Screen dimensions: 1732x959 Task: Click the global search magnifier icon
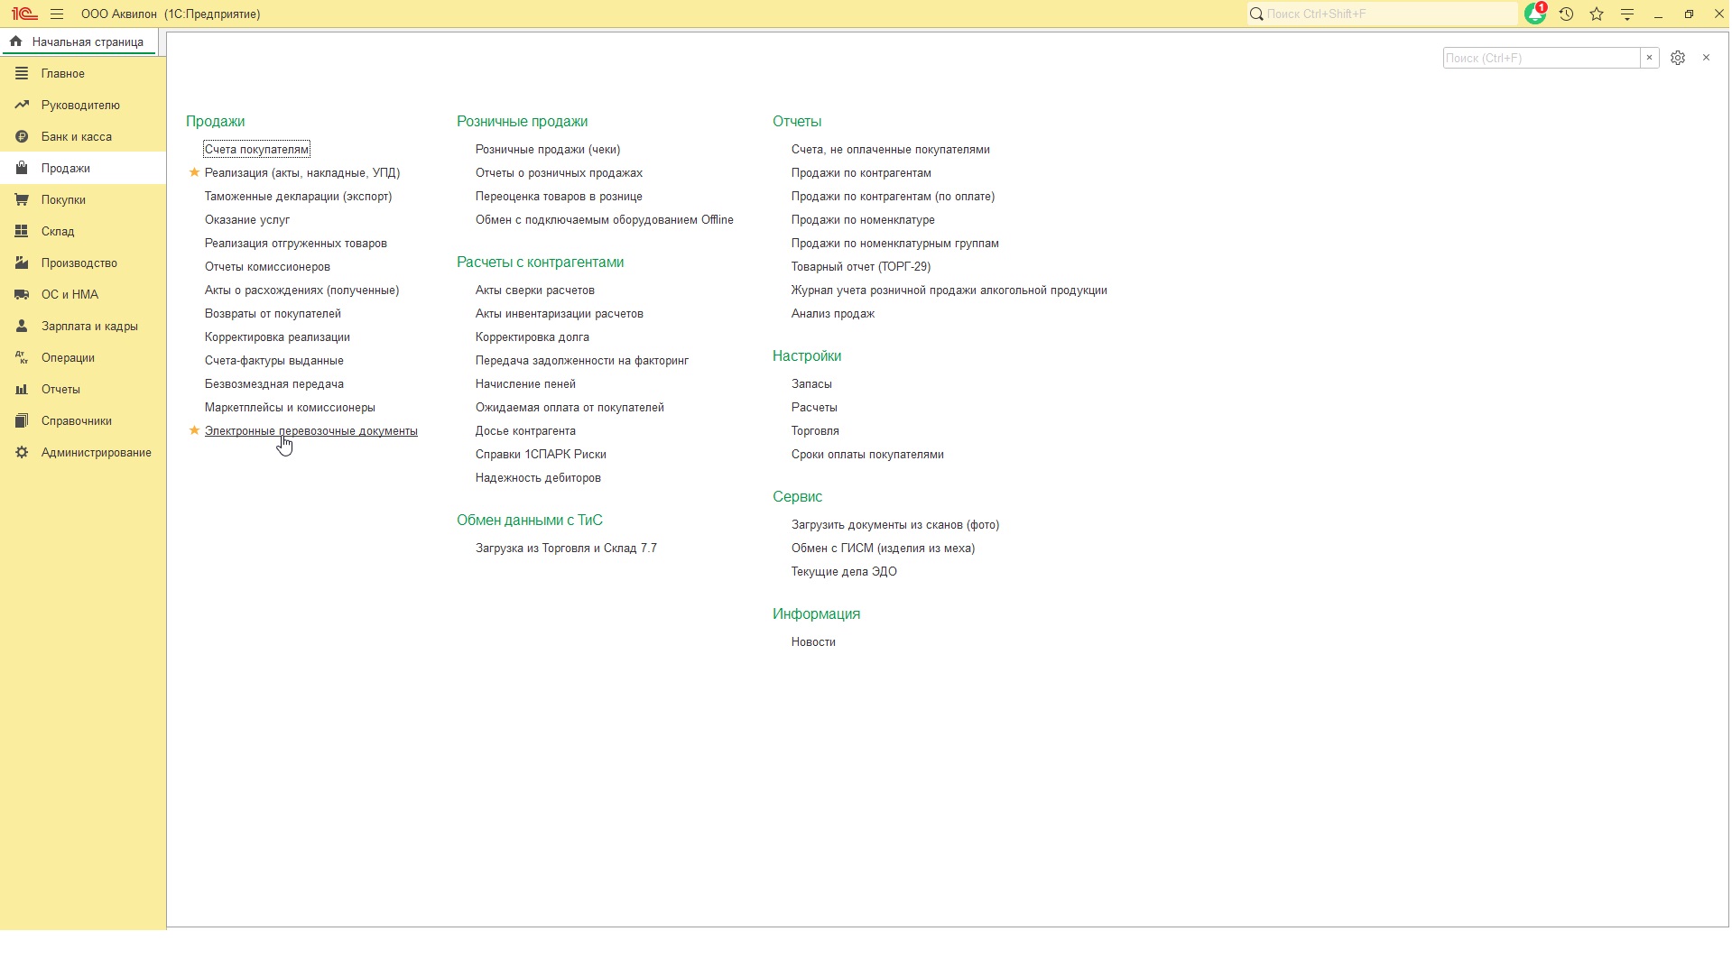tap(1256, 14)
